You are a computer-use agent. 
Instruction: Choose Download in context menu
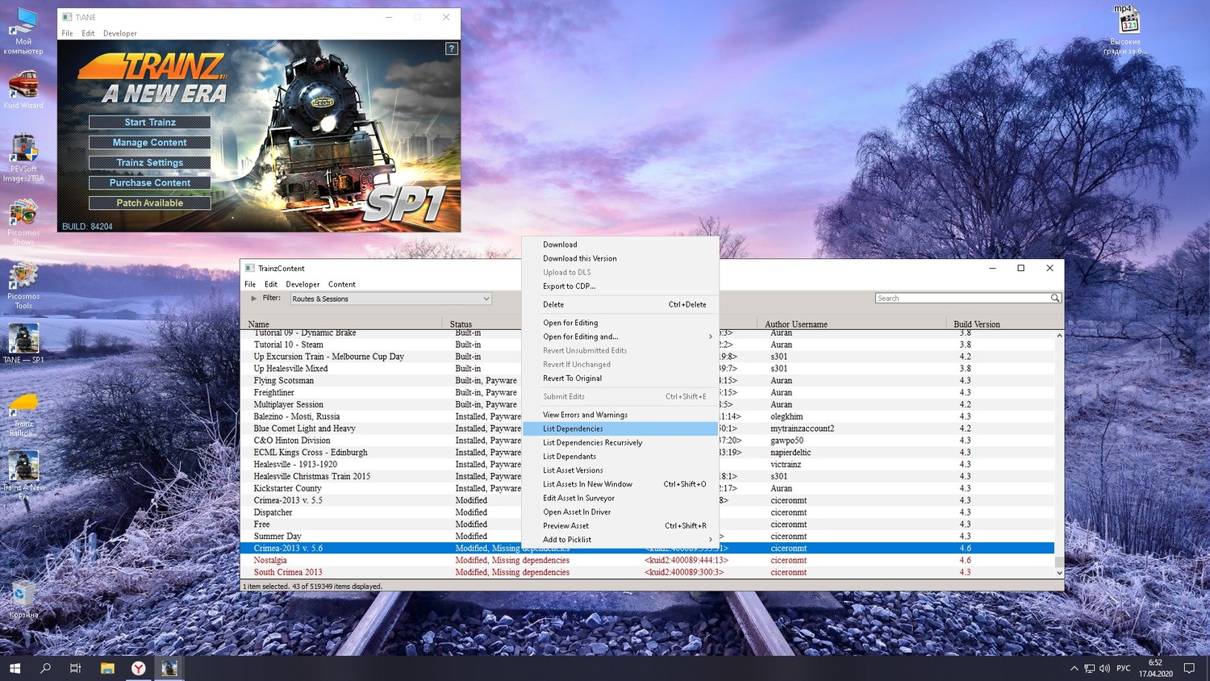point(620,244)
